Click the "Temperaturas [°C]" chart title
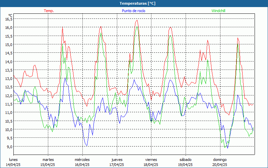The width and height of the screenshot is (268, 168). [137, 3]
